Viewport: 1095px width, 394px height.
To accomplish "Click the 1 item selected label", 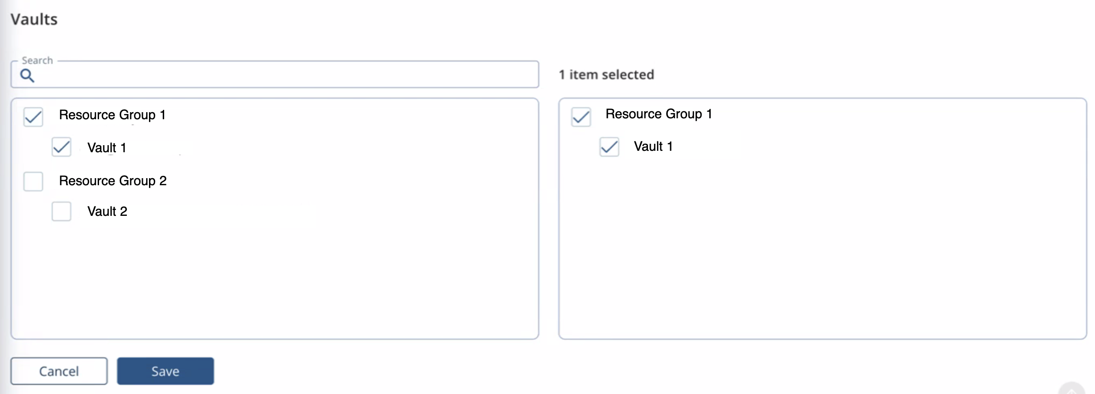I will point(606,74).
